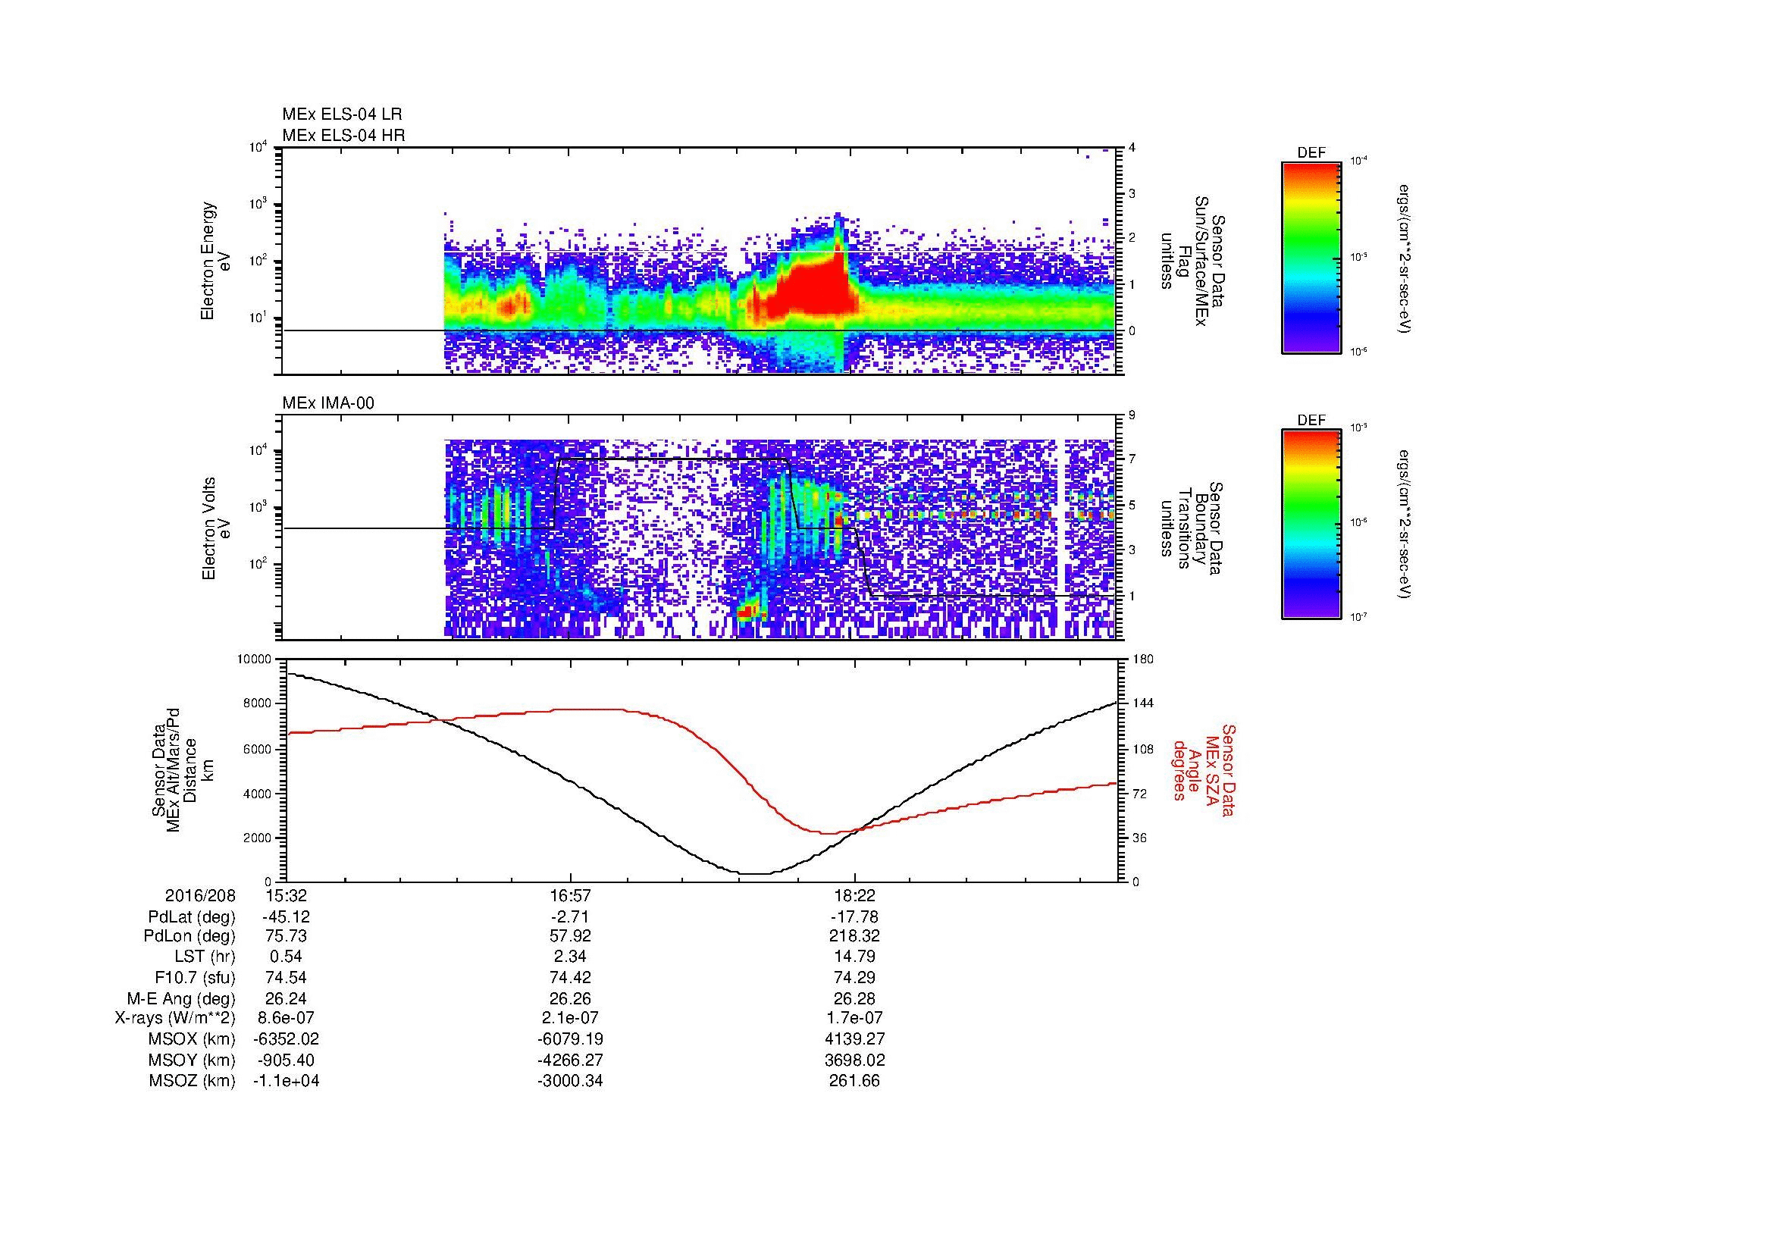The width and height of the screenshot is (1773, 1253).
Task: Click the PdLon value 218.32
Action: [854, 936]
